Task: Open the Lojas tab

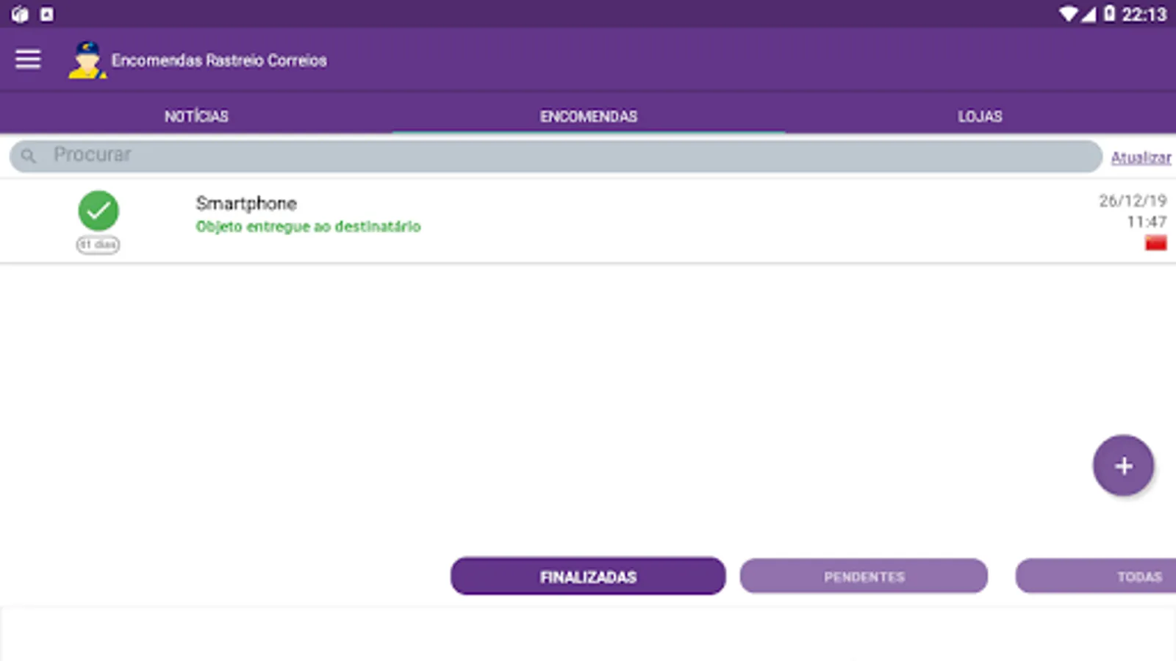Action: 980,116
